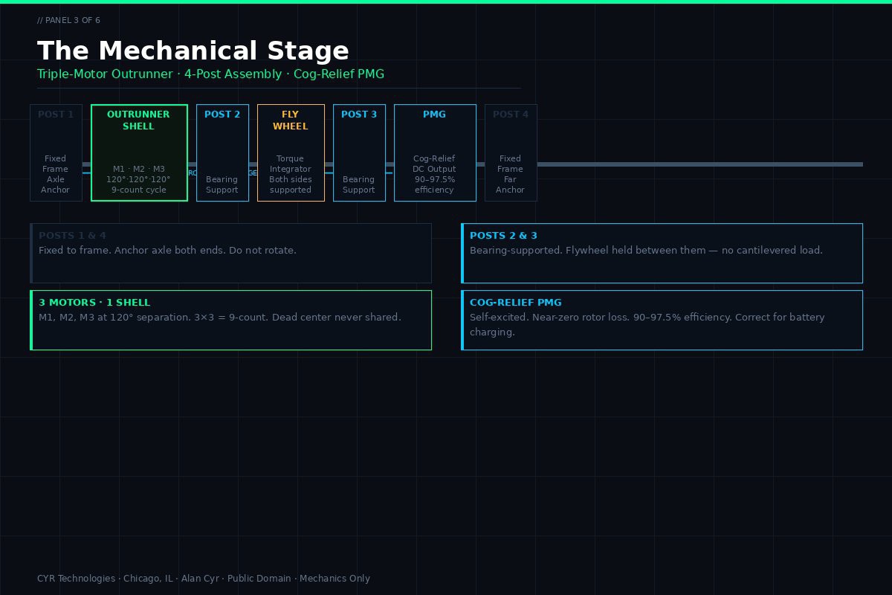Open the 3 MOTORS · 1 SHELL card
The image size is (892, 595).
[x=230, y=320]
